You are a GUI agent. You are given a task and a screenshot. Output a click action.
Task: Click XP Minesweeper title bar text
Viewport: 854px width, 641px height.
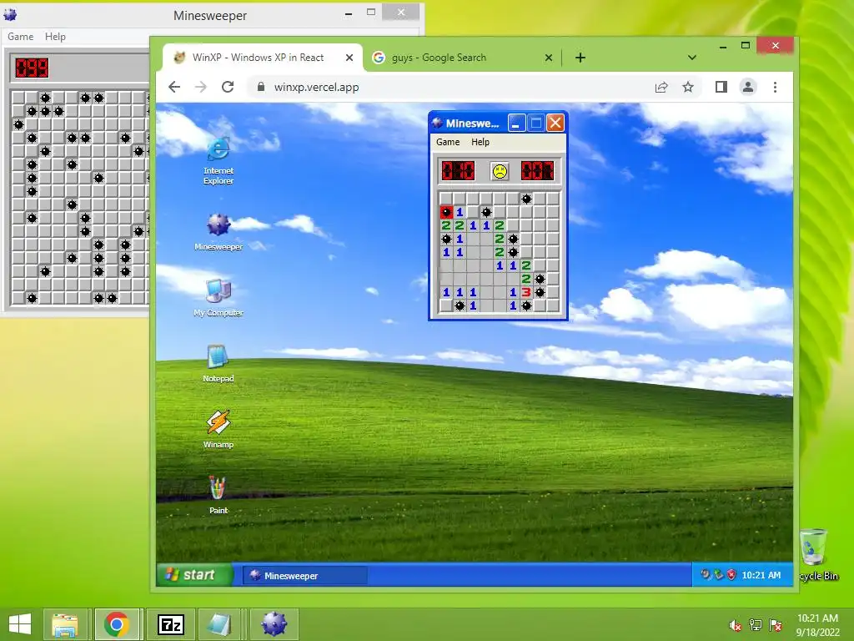472,124
